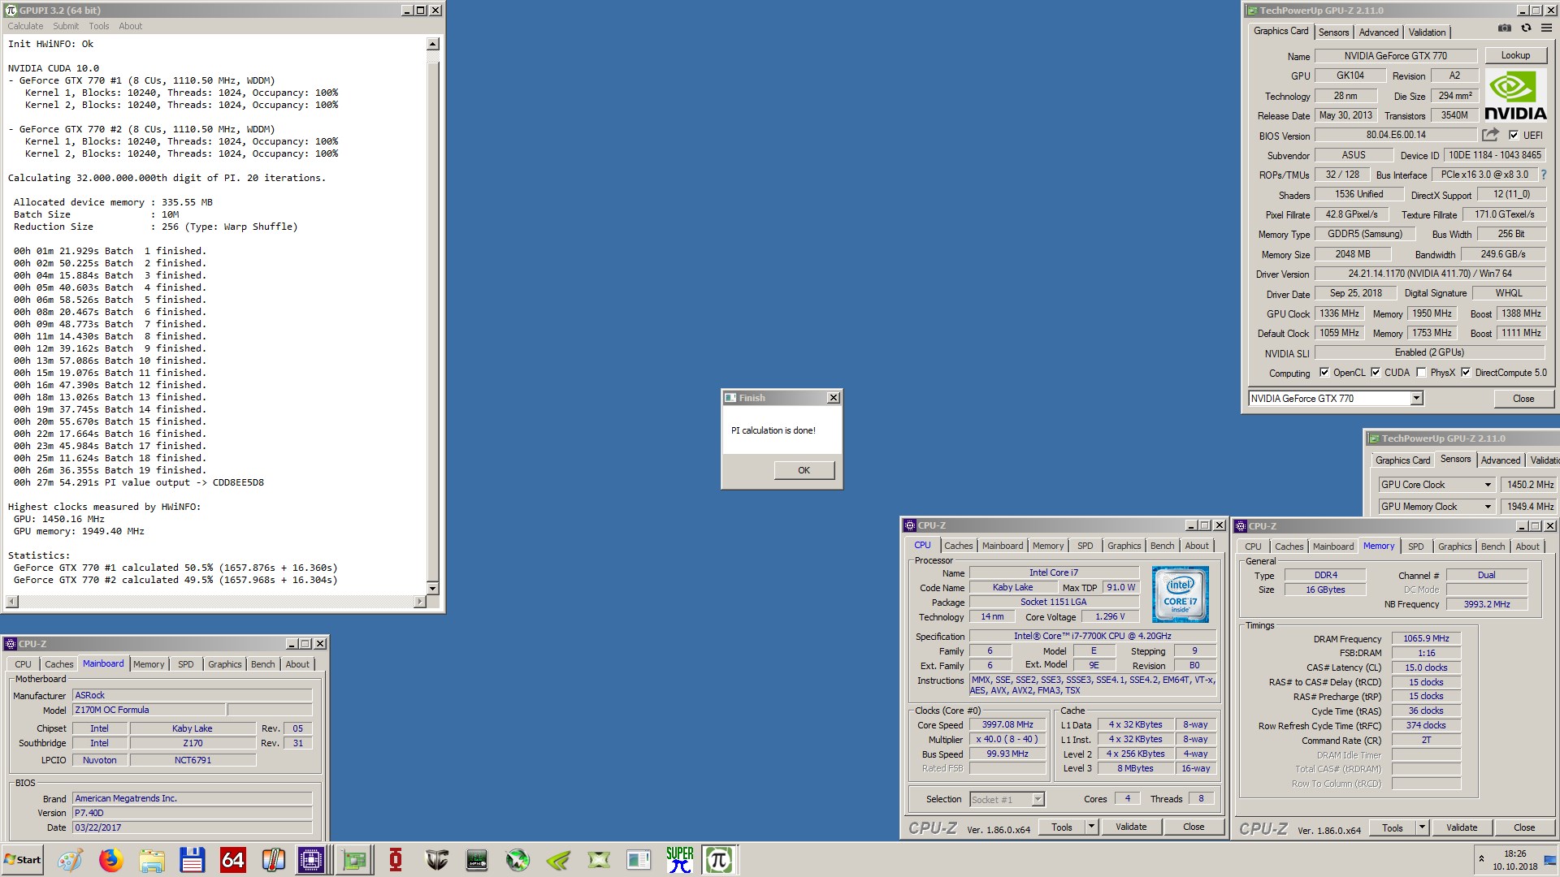Screen dimensions: 1560x877
Task: Click the Start button
Action: tap(23, 860)
